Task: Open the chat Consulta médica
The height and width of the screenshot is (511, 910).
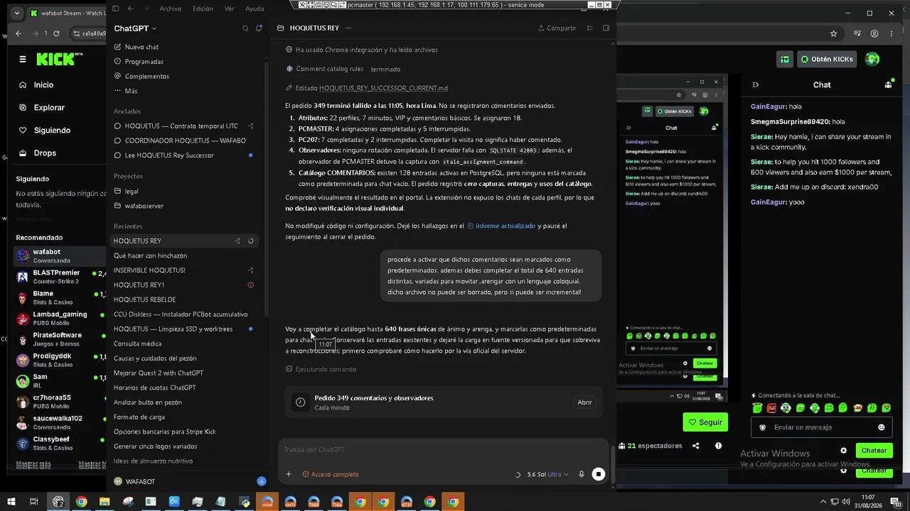Action: coord(137,344)
